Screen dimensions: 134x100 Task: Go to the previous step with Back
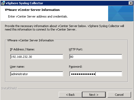(x=70, y=95)
